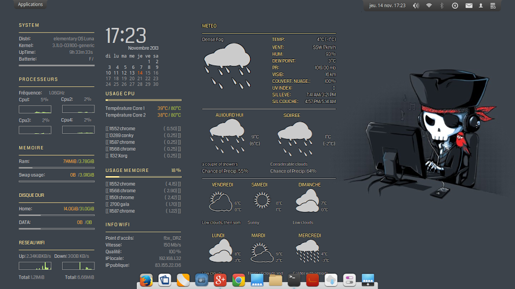The height and width of the screenshot is (289, 515).
Task: Click the Home disk usage bar
Action: (56, 215)
